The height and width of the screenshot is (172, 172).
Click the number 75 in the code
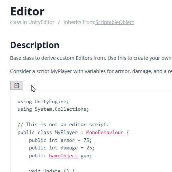(86, 140)
